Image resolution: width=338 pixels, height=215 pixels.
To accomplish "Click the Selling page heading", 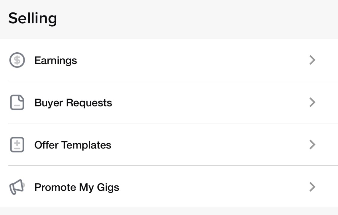I will coord(33,18).
